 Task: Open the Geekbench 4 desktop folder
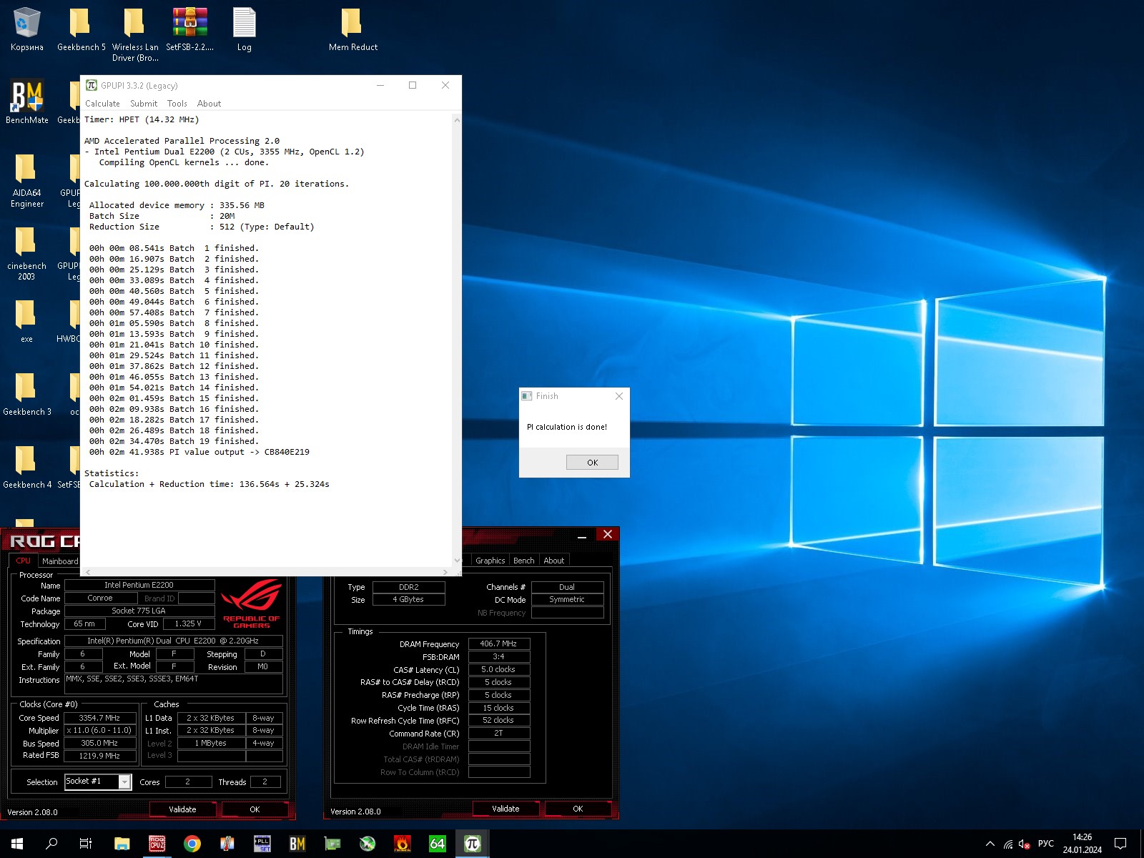click(x=26, y=466)
